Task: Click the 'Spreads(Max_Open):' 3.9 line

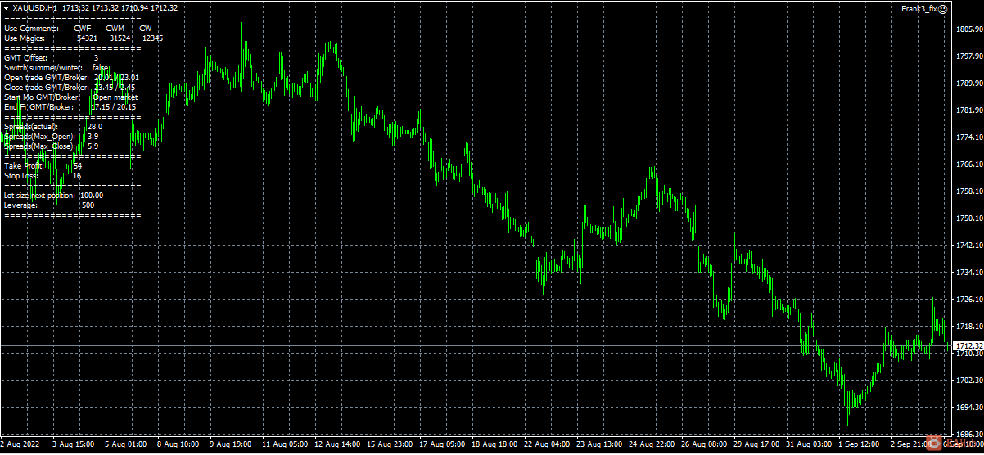Action: click(52, 137)
